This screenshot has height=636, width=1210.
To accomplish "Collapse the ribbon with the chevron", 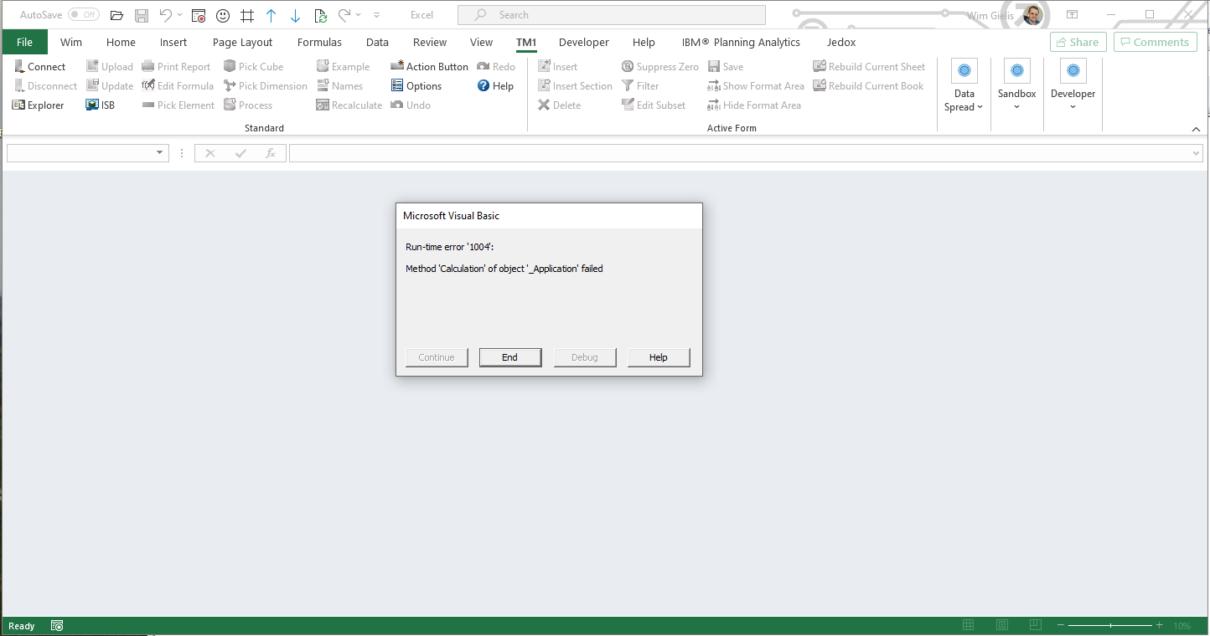I will (x=1196, y=129).
